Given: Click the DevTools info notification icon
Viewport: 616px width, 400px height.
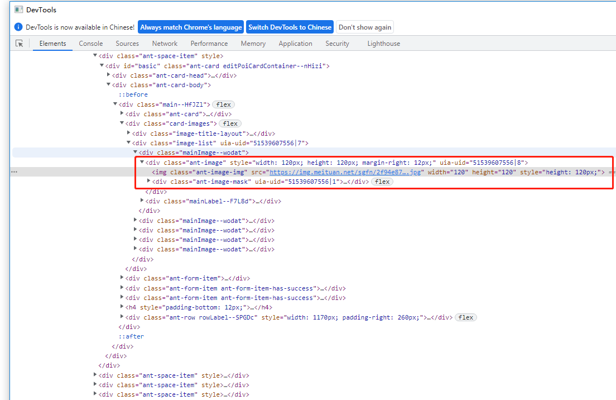Looking at the screenshot, I should pyautogui.click(x=18, y=27).
